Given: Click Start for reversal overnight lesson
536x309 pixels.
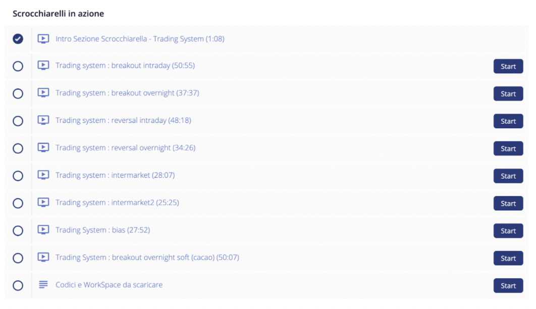Looking at the screenshot, I should click(x=508, y=148).
